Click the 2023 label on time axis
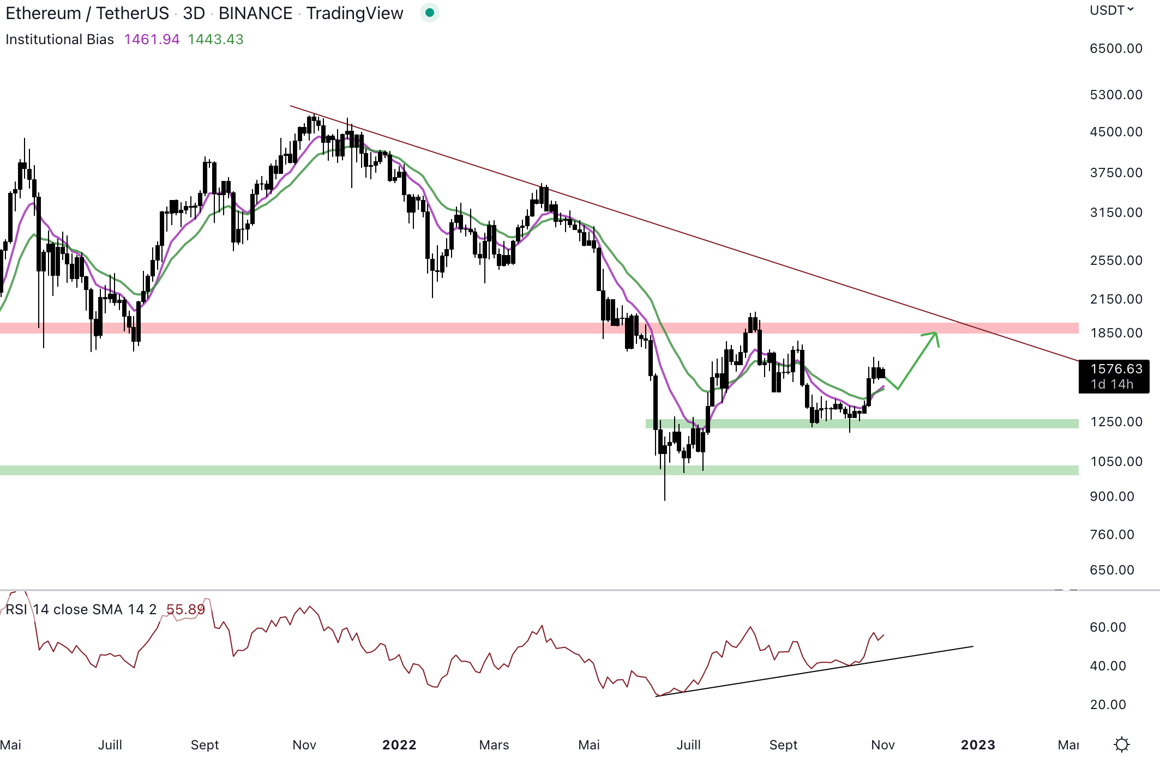 click(x=977, y=744)
